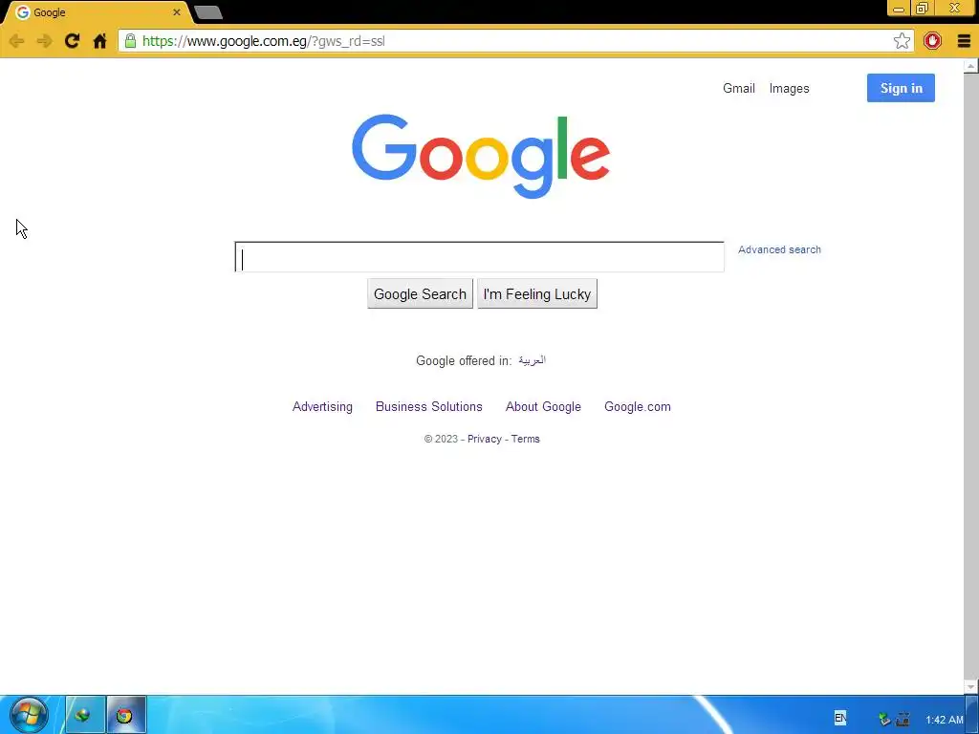This screenshot has width=979, height=734.
Task: Click the Google logo
Action: 481,156
